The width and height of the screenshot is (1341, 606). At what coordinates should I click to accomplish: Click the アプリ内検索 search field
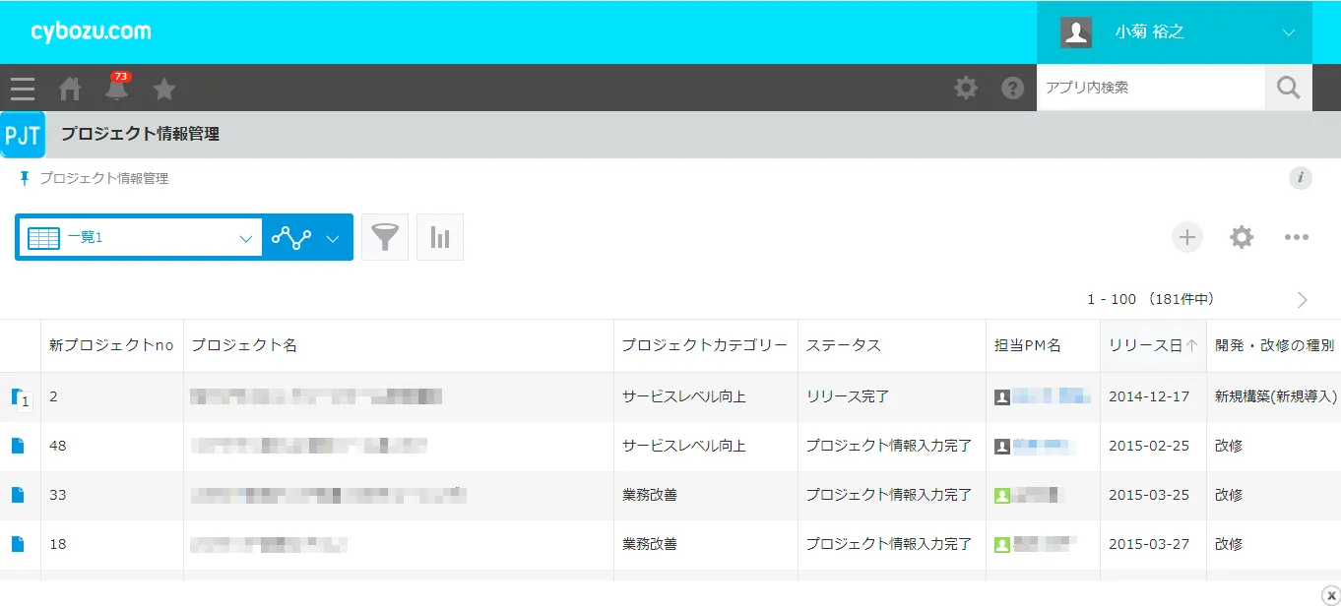pos(1150,88)
